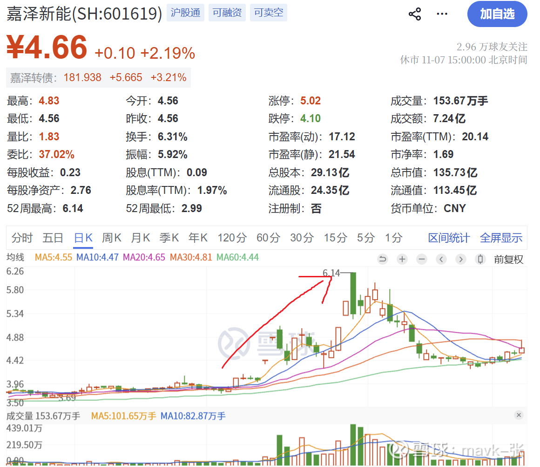
Task: Select the 日K chart tab
Action: point(83,238)
